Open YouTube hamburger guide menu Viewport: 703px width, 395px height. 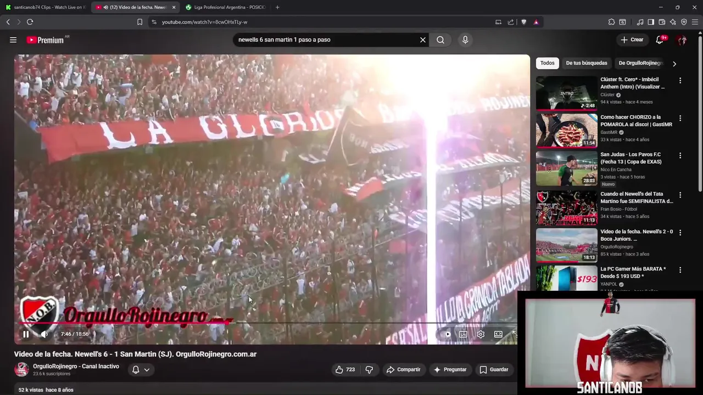pyautogui.click(x=13, y=39)
